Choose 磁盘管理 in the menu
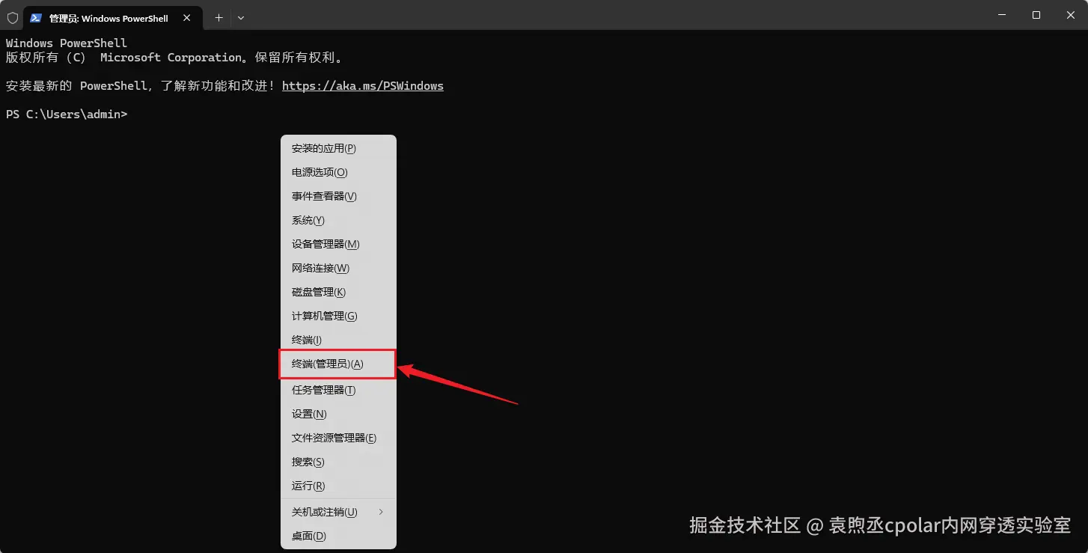 tap(318, 292)
